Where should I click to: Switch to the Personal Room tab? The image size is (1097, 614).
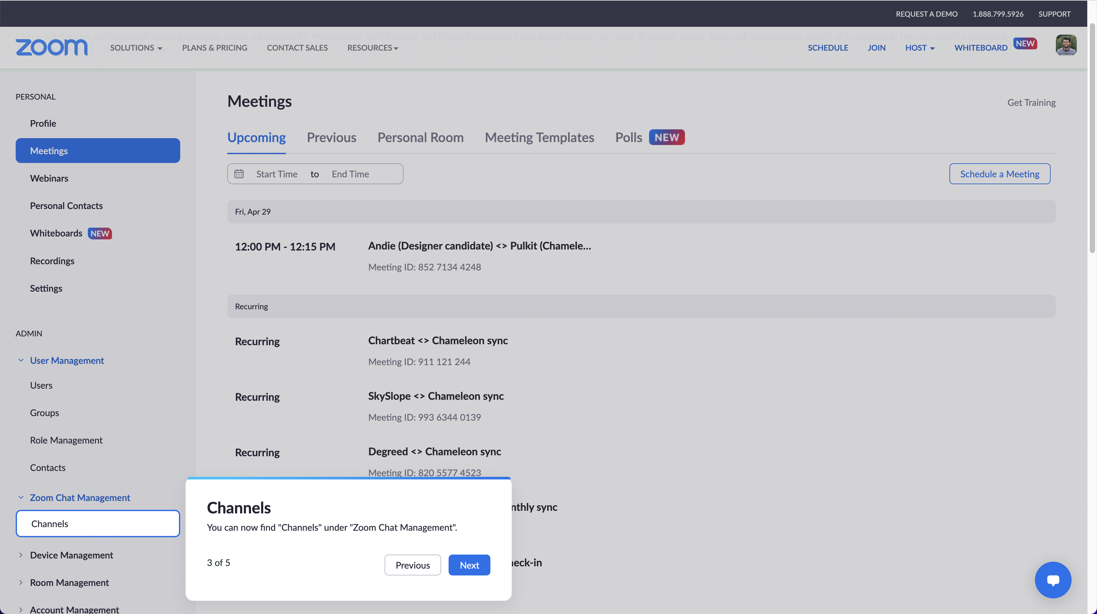[420, 137]
